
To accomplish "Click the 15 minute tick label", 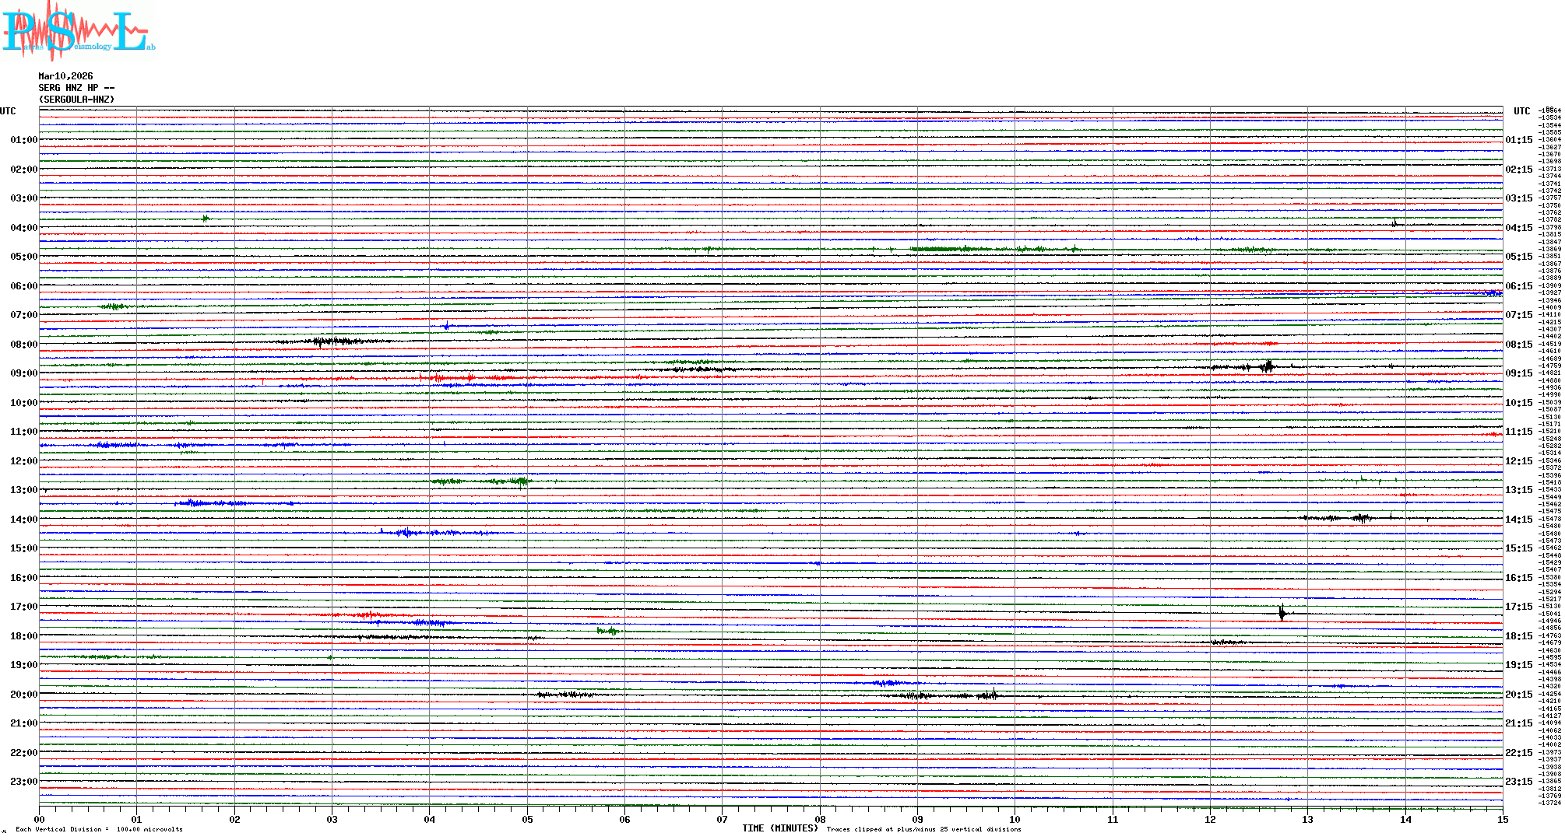I will [1502, 819].
